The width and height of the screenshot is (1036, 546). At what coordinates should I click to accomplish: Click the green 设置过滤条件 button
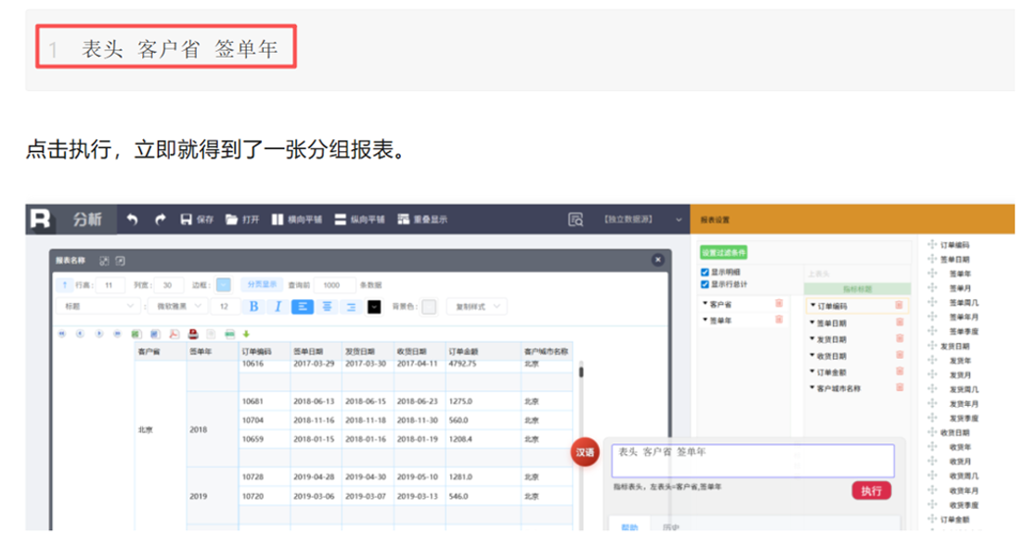click(x=723, y=252)
